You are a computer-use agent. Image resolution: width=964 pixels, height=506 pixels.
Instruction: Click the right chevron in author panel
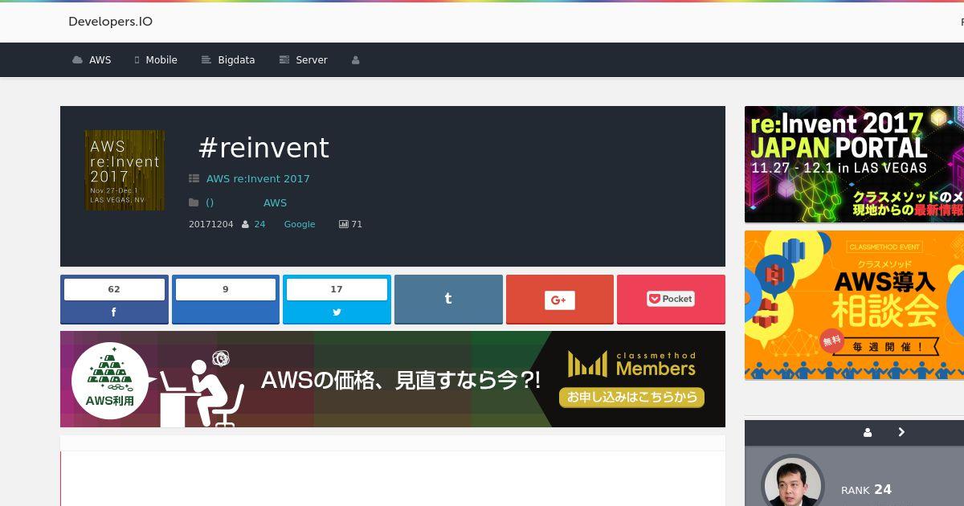[x=901, y=432]
